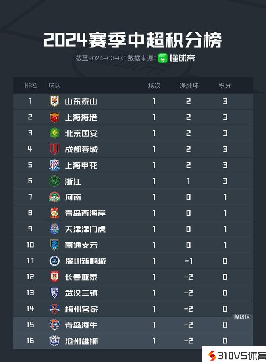
Task: Click the Dongqiudi green app icon
Action: click(x=162, y=58)
